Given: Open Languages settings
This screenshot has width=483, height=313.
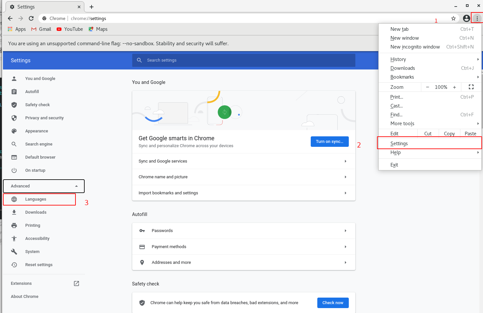Looking at the screenshot, I should click(35, 199).
